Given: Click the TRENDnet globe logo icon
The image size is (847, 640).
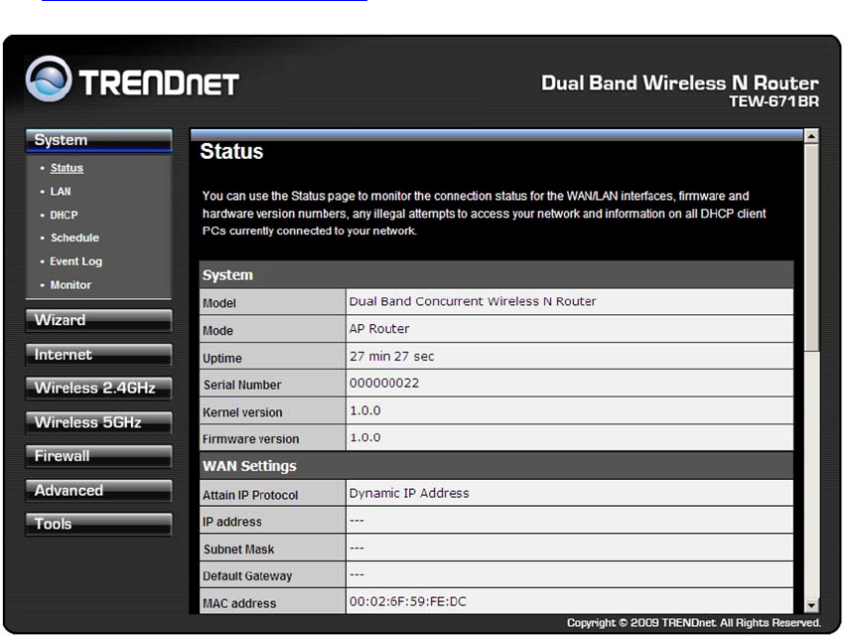Looking at the screenshot, I should point(49,80).
